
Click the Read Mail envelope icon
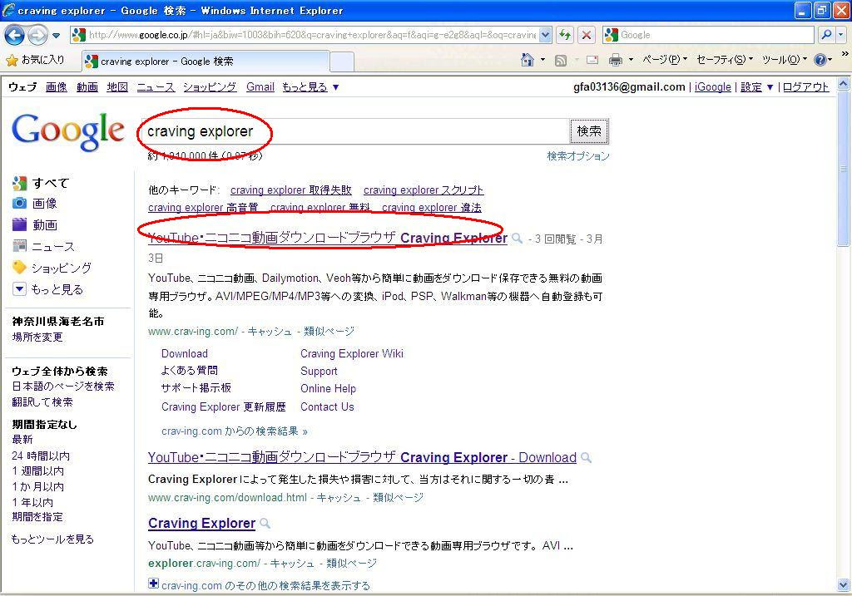coord(592,60)
